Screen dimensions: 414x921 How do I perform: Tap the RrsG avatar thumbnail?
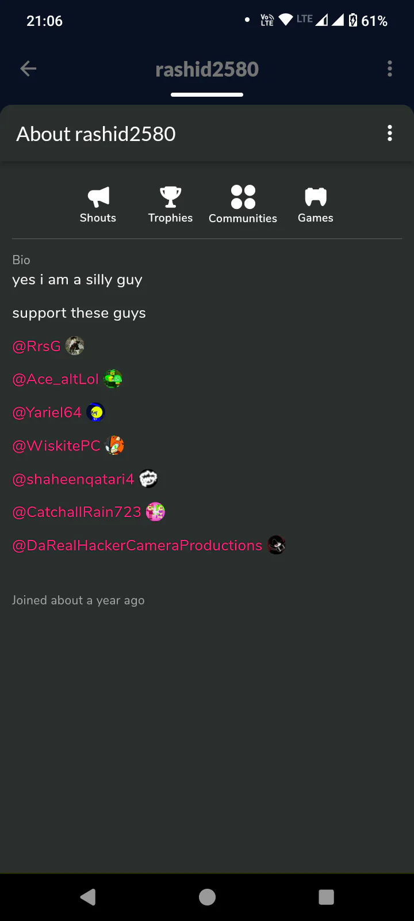75,346
